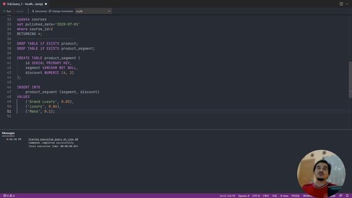Image resolution: width=352 pixels, height=198 pixels.
Task: Open the database selector dropdown
Action: (x=94, y=11)
